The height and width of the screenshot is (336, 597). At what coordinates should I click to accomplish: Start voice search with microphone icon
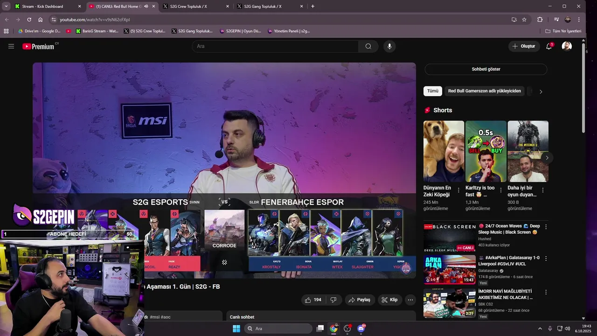[389, 46]
